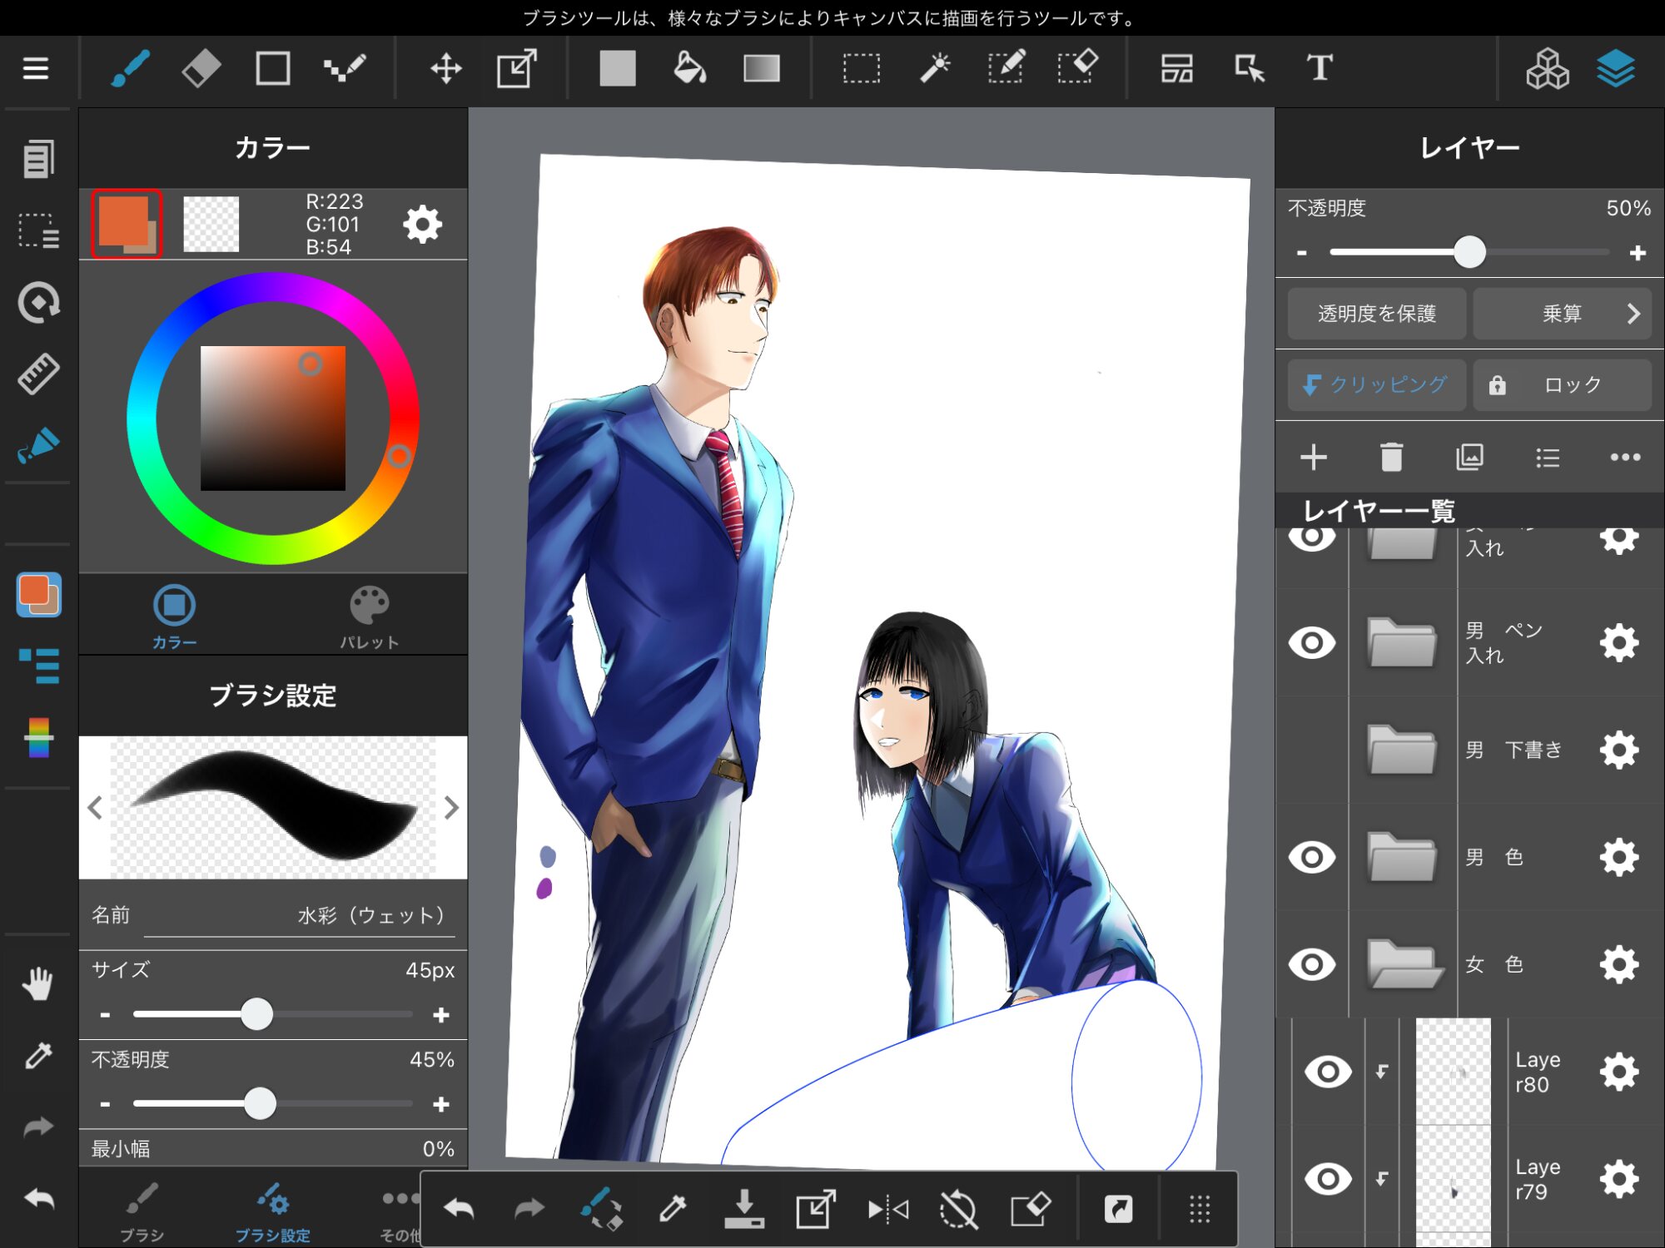This screenshot has height=1248, width=1665.
Task: Select the Eraser tool in top toolbar
Action: (201, 68)
